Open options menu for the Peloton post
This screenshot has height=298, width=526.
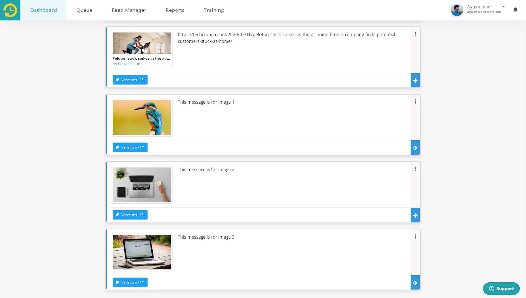(415, 34)
